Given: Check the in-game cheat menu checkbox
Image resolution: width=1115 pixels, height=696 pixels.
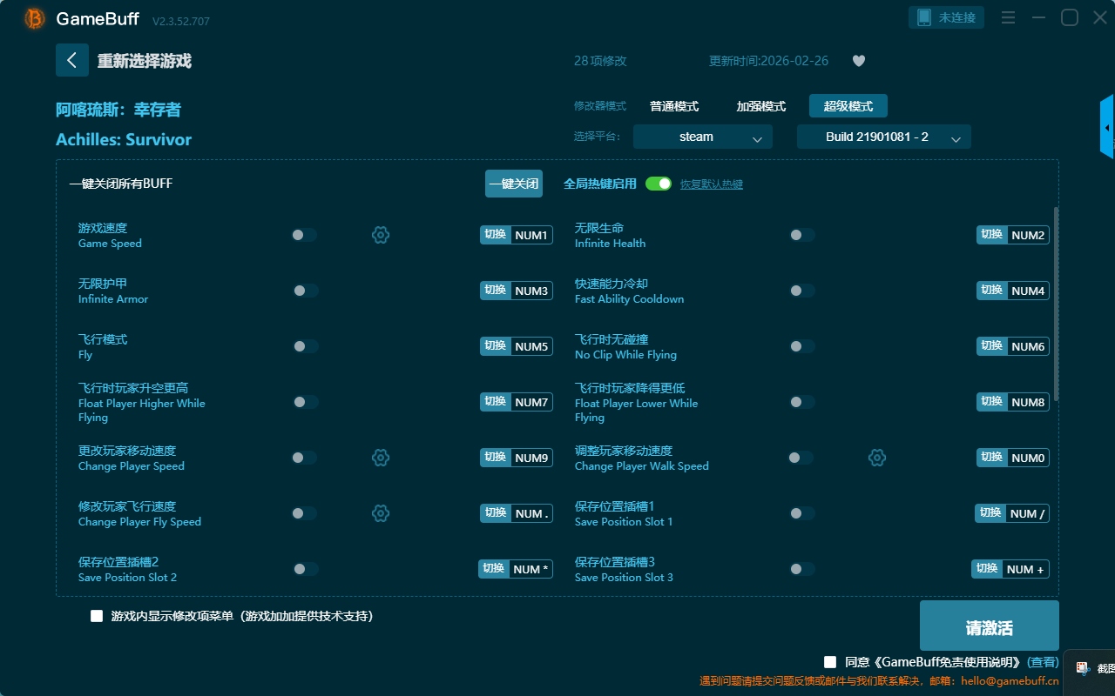Looking at the screenshot, I should point(97,616).
